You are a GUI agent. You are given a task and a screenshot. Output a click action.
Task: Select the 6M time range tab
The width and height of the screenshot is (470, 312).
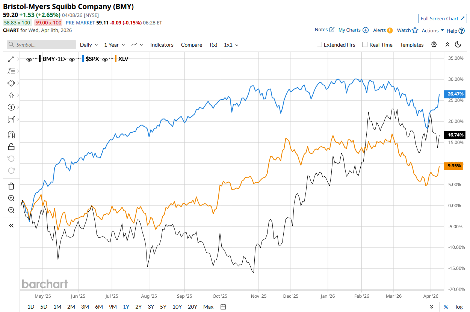pyautogui.click(x=99, y=307)
